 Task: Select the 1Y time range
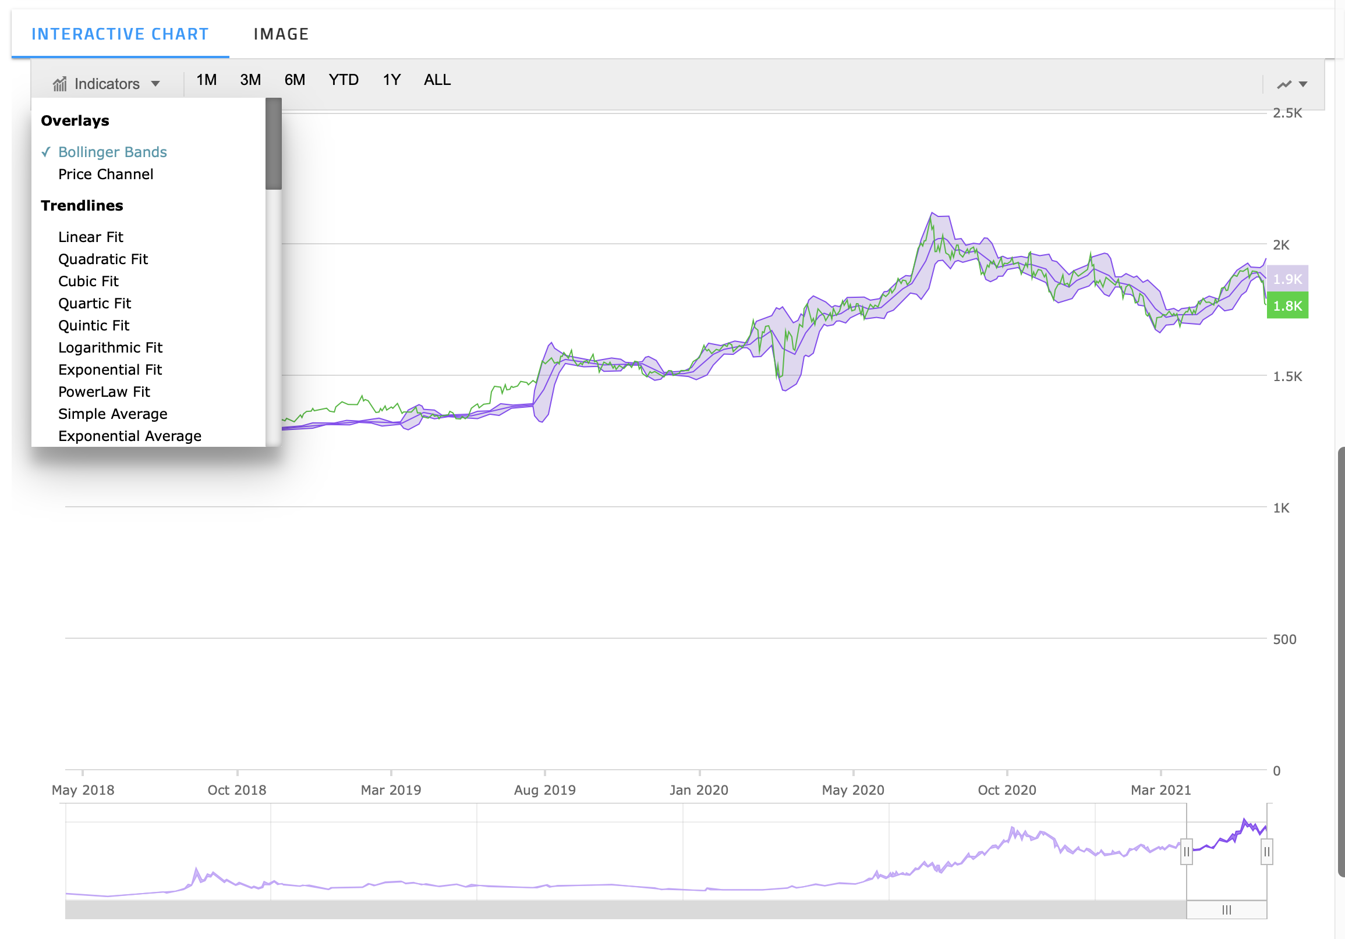click(x=391, y=80)
